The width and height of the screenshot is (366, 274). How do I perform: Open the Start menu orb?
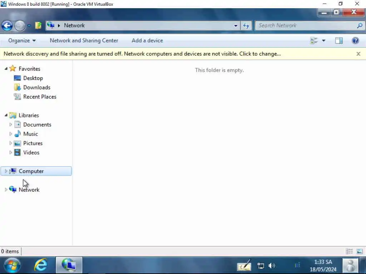tap(12, 265)
